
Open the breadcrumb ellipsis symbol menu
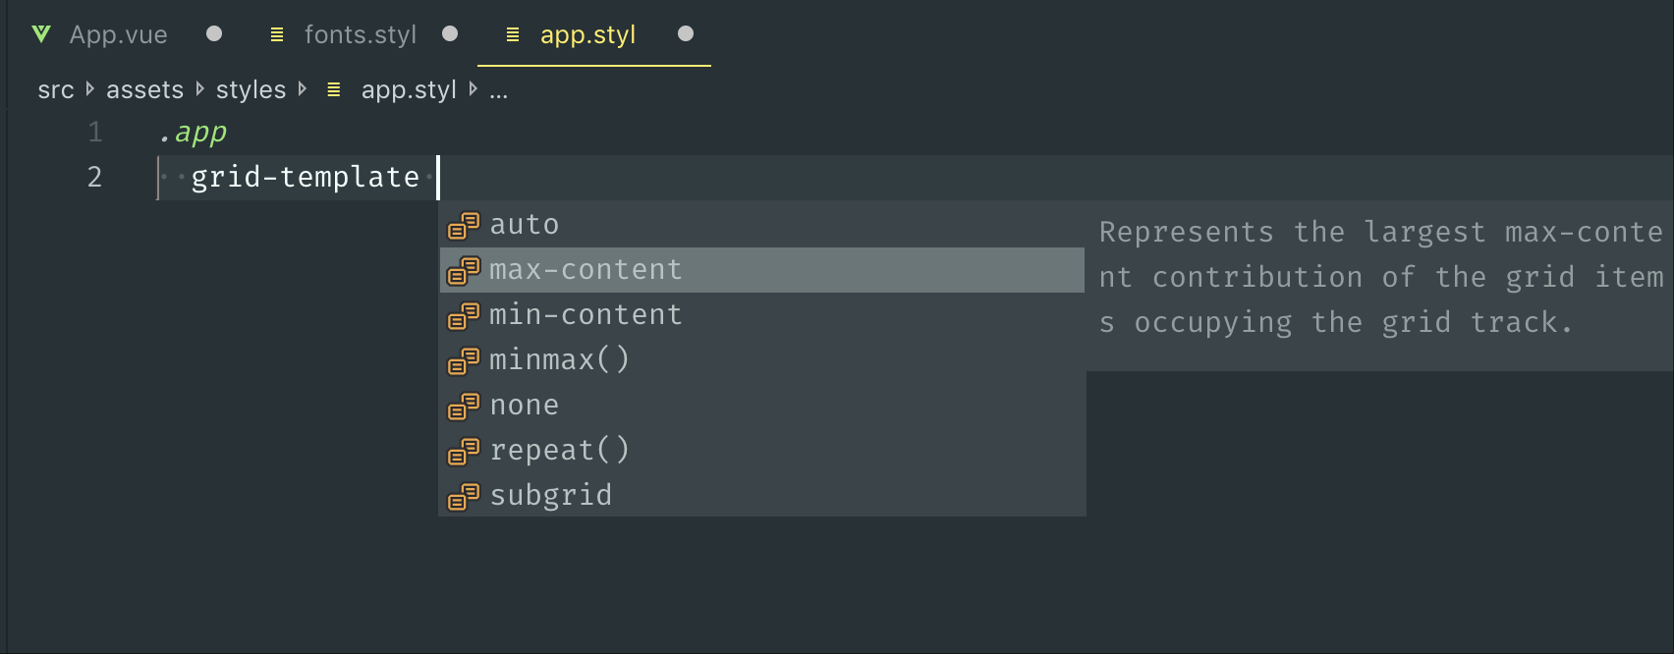coord(499,92)
